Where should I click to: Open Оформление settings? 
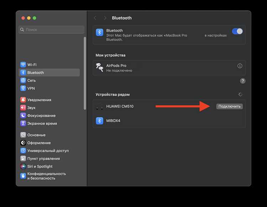(x=49, y=143)
